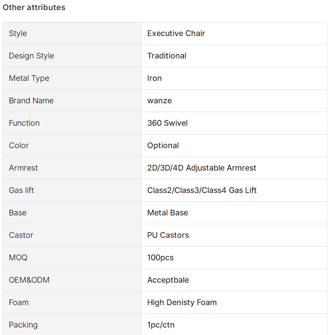The image size is (332, 335).
Task: Select the 'Executive Chair' style value
Action: point(176,33)
